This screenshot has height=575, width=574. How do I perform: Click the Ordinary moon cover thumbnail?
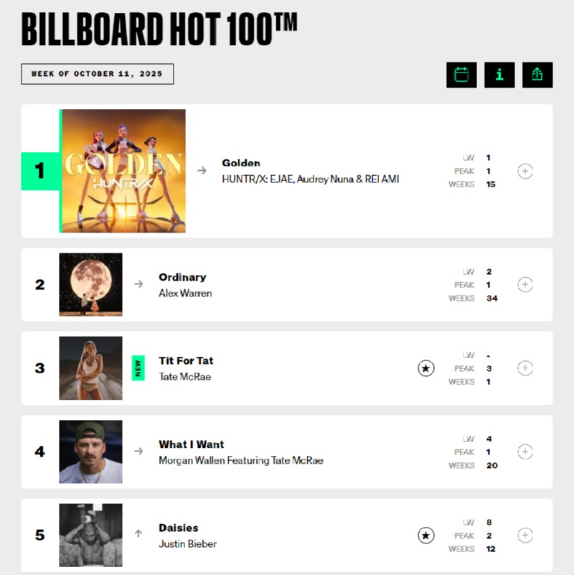90,284
